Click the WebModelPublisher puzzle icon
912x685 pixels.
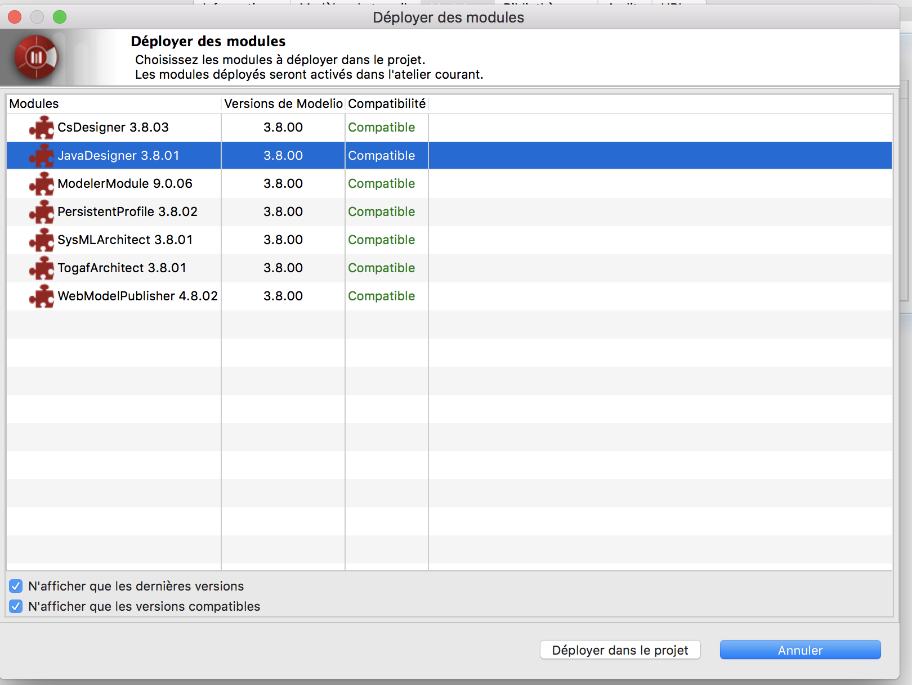point(41,296)
